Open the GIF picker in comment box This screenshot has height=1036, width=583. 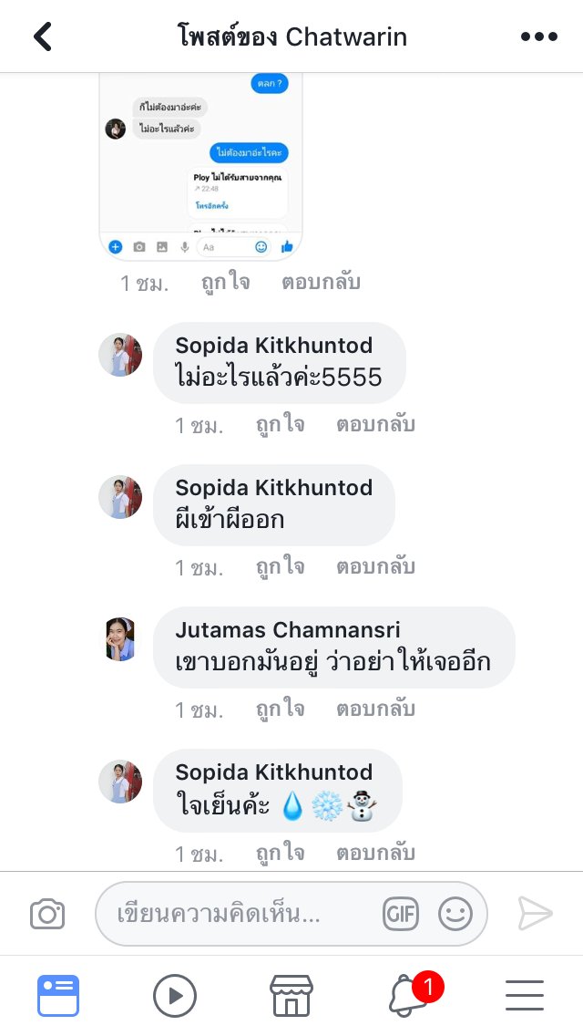(401, 914)
